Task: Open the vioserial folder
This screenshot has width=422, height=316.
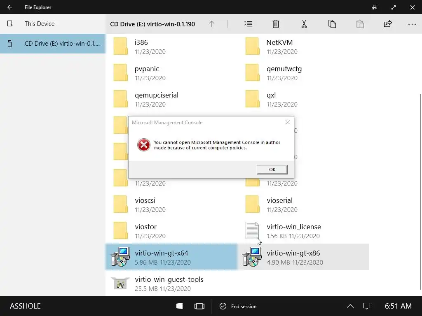Action: pos(303,205)
